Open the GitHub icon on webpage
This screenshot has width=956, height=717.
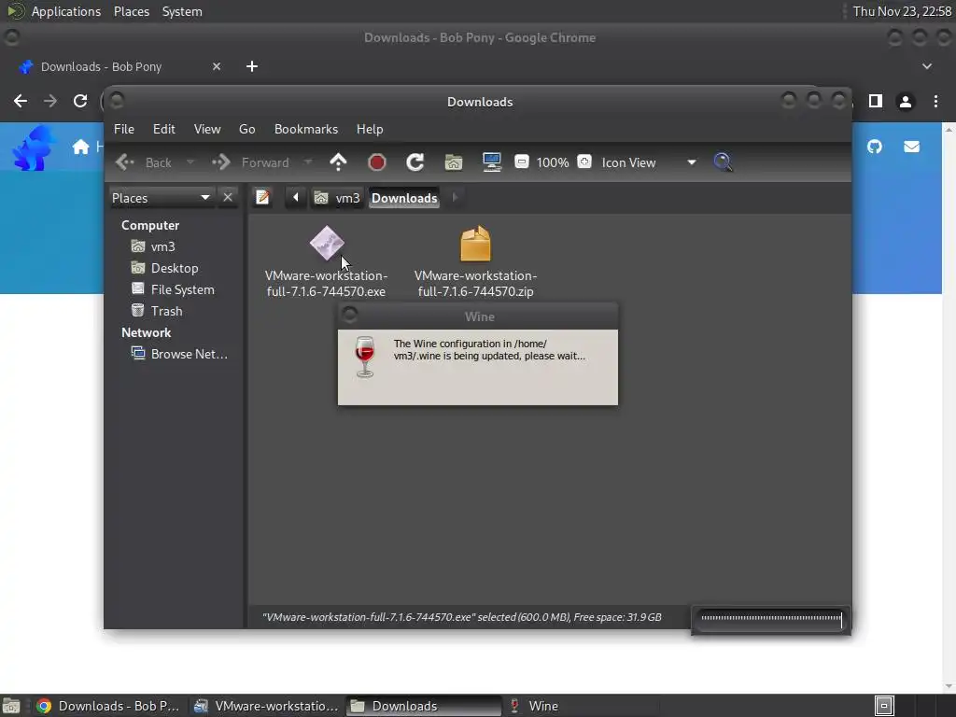tap(875, 147)
